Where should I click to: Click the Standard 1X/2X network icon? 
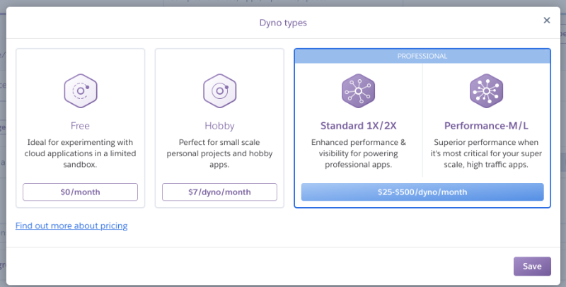pos(358,91)
